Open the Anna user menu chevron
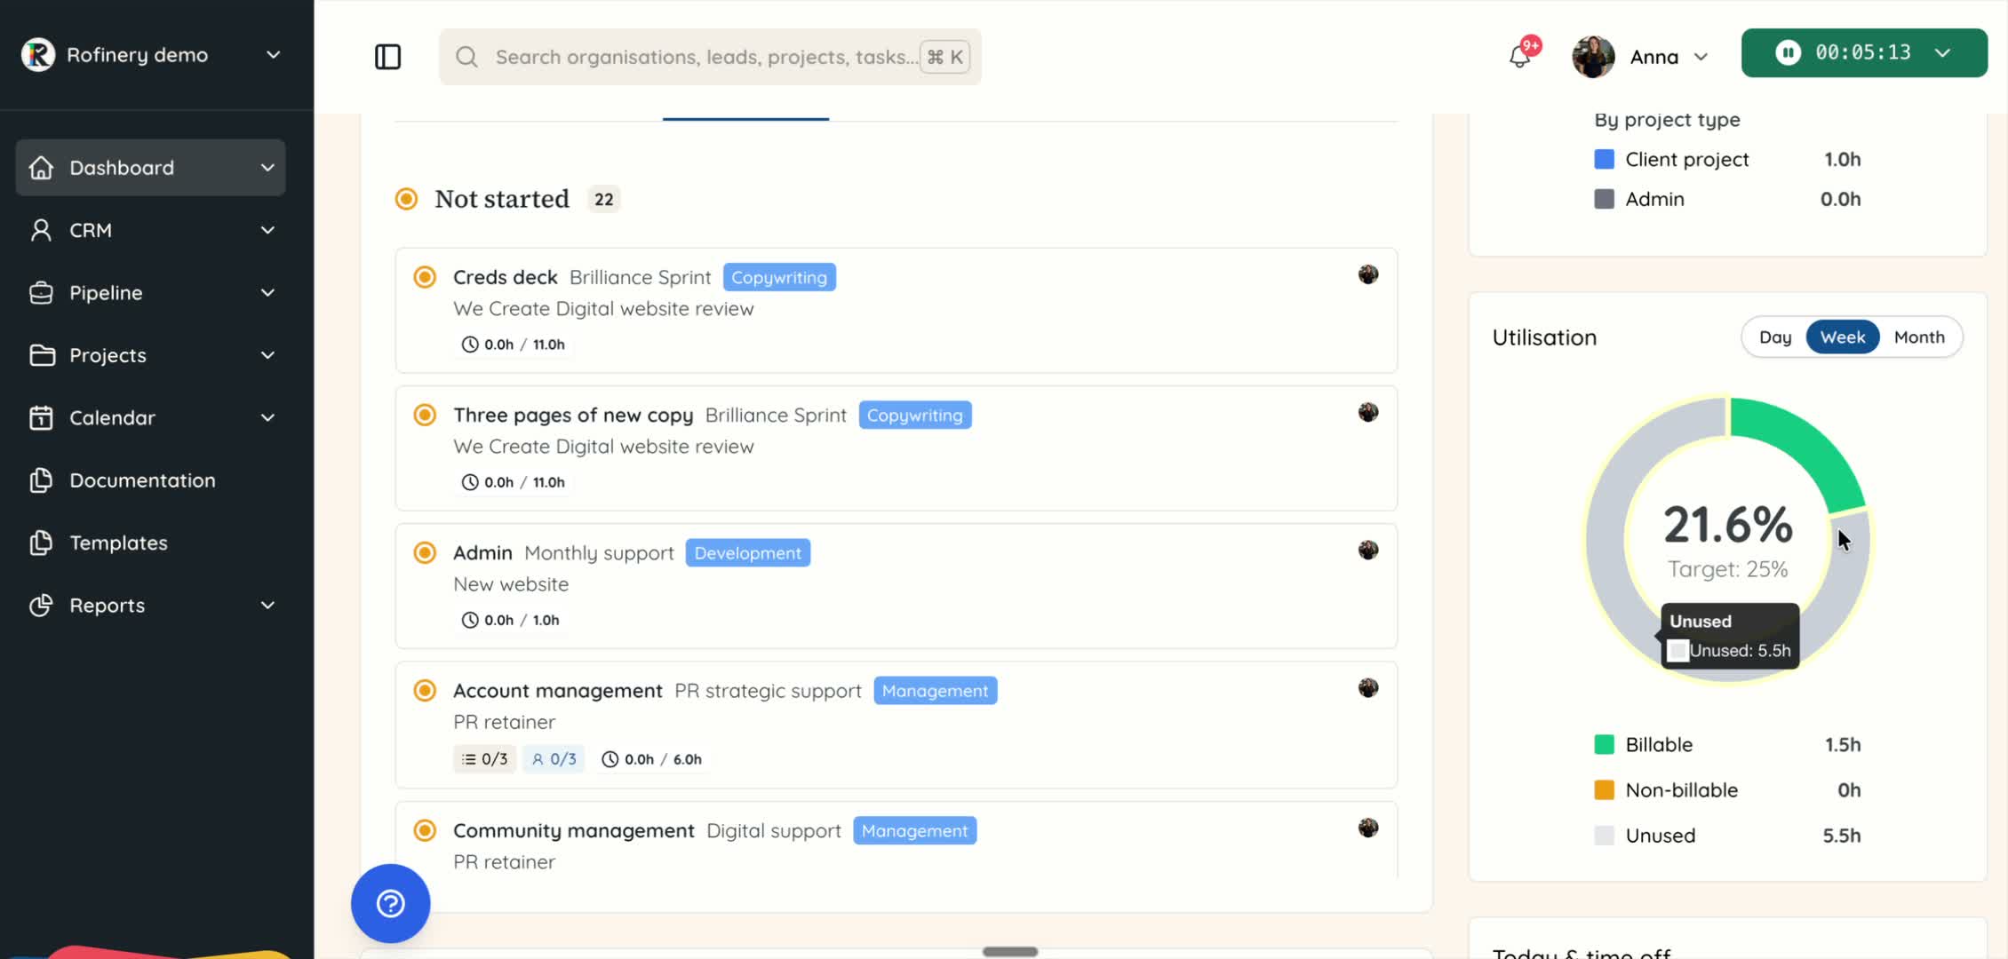 click(x=1701, y=57)
